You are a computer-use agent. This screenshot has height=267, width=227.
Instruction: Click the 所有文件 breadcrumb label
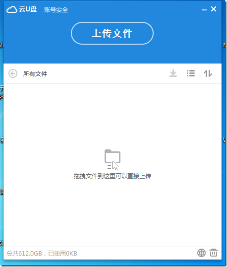click(35, 74)
